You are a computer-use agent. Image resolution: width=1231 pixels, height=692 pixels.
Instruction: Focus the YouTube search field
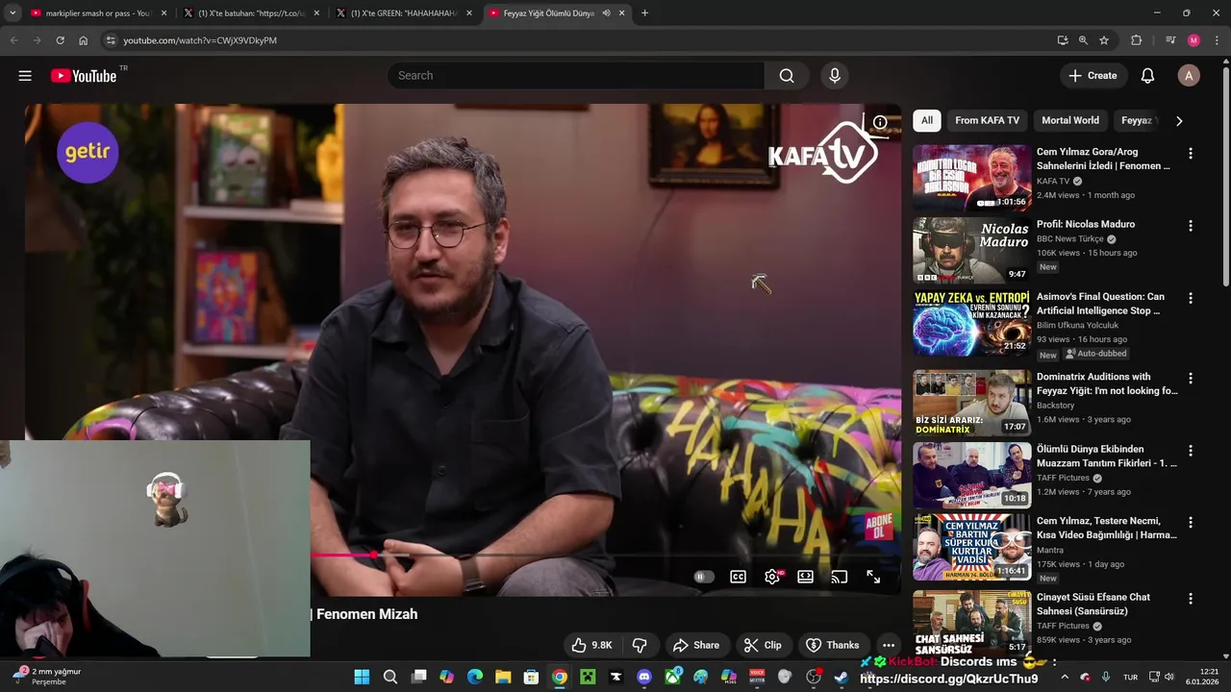pyautogui.click(x=576, y=76)
